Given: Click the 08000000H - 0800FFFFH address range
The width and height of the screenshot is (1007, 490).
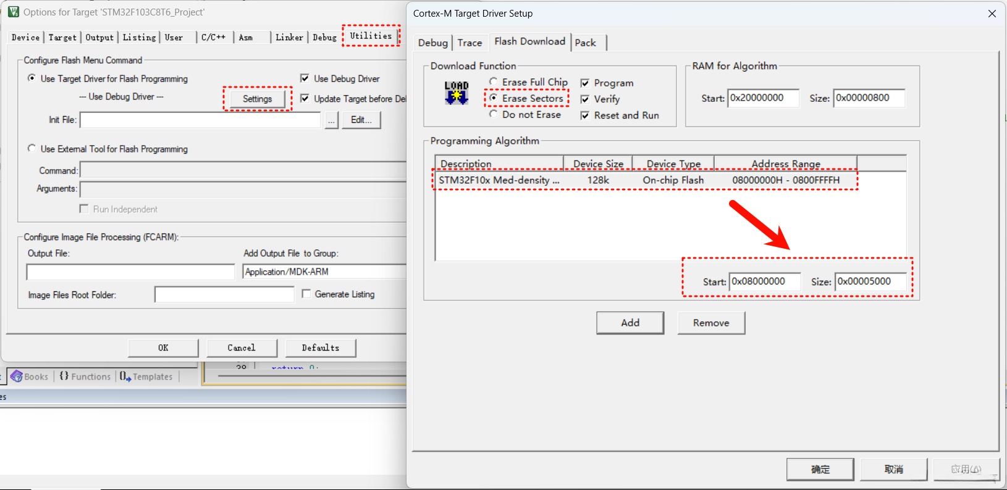Looking at the screenshot, I should [x=786, y=180].
